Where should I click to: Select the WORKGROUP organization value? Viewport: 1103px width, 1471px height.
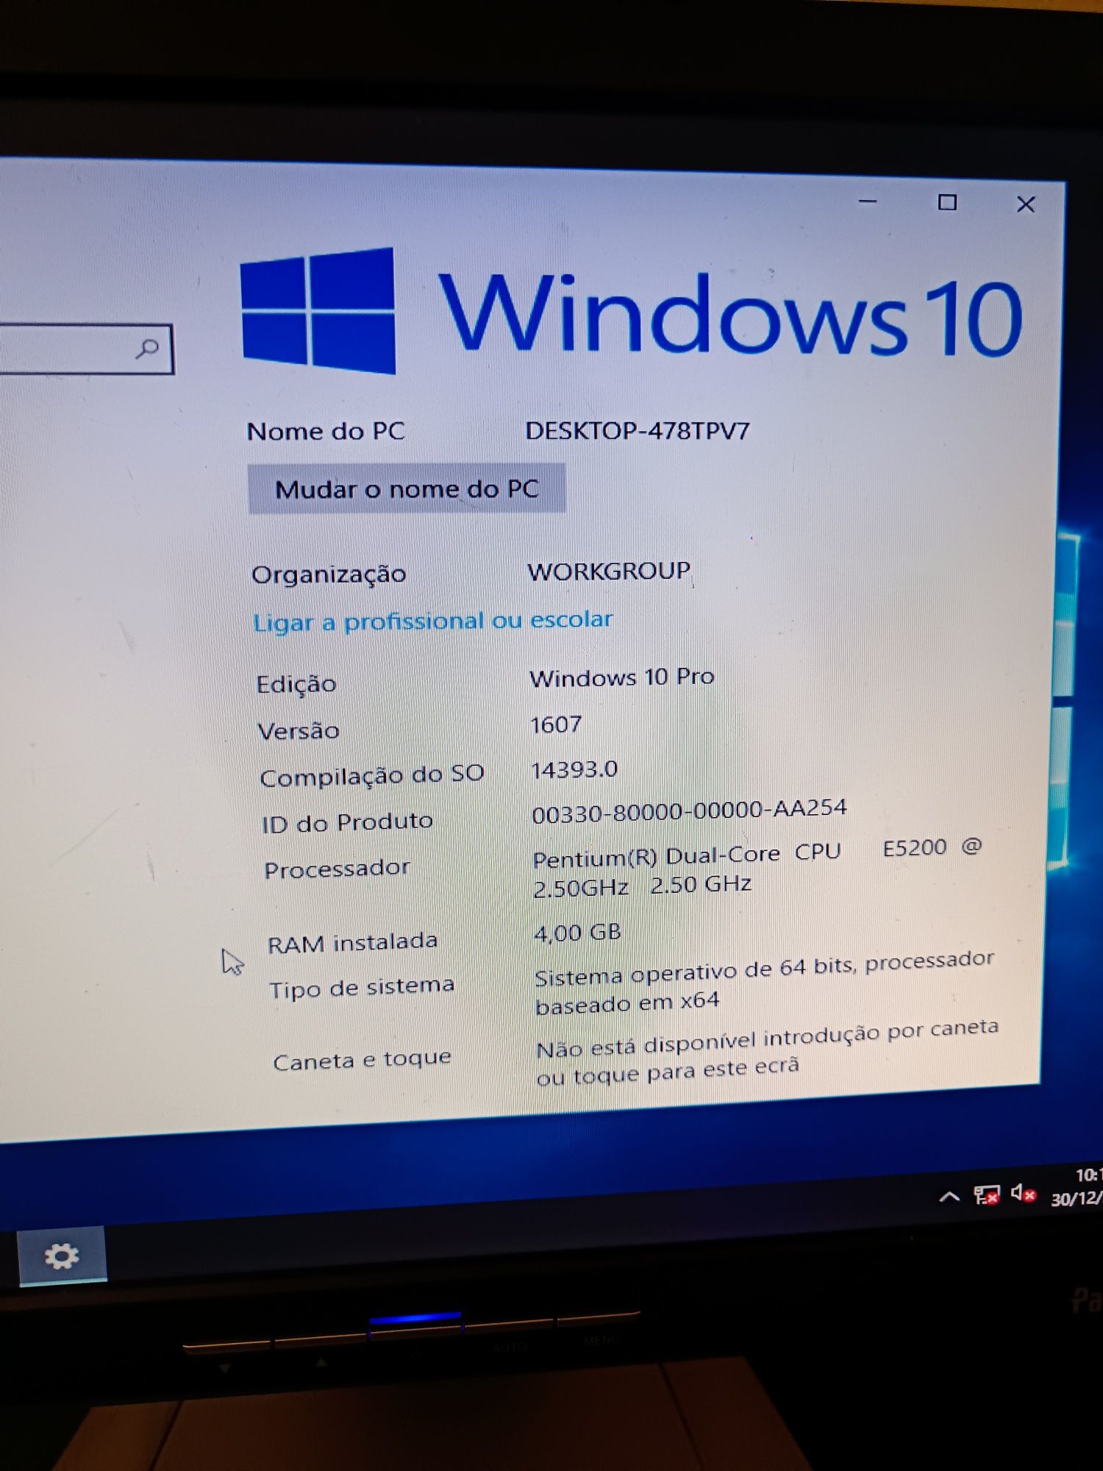pos(609,571)
